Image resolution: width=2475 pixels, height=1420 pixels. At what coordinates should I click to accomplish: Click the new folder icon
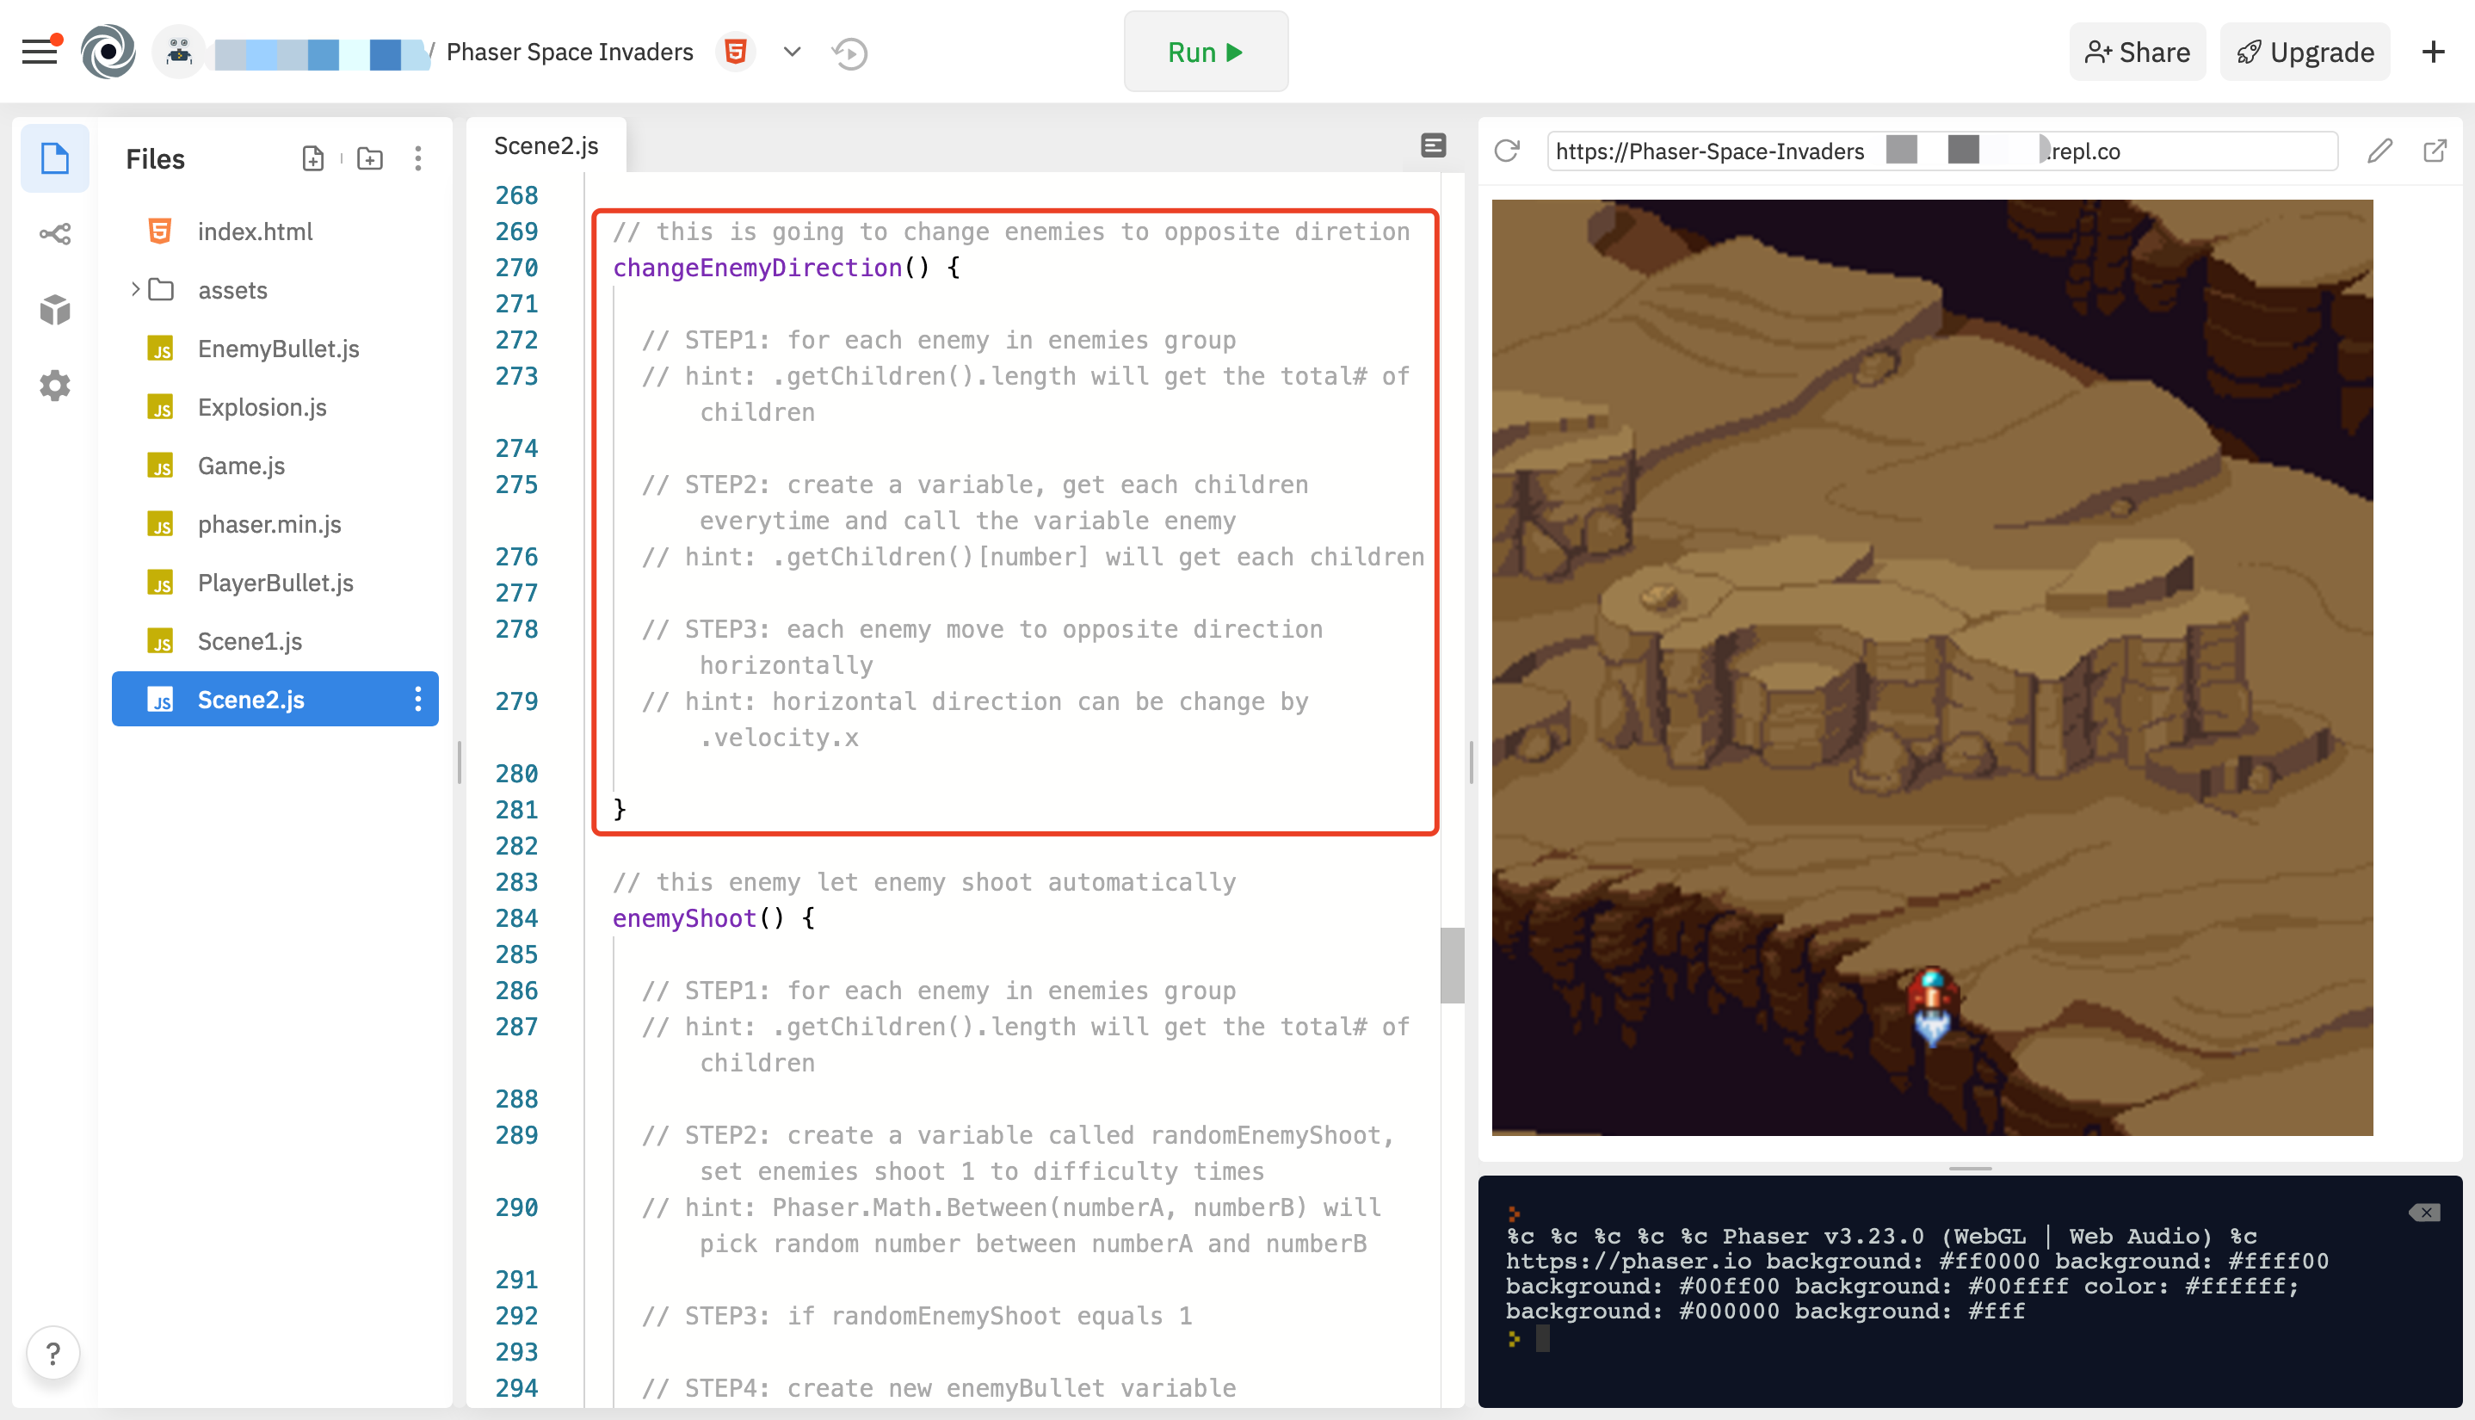pos(369,159)
